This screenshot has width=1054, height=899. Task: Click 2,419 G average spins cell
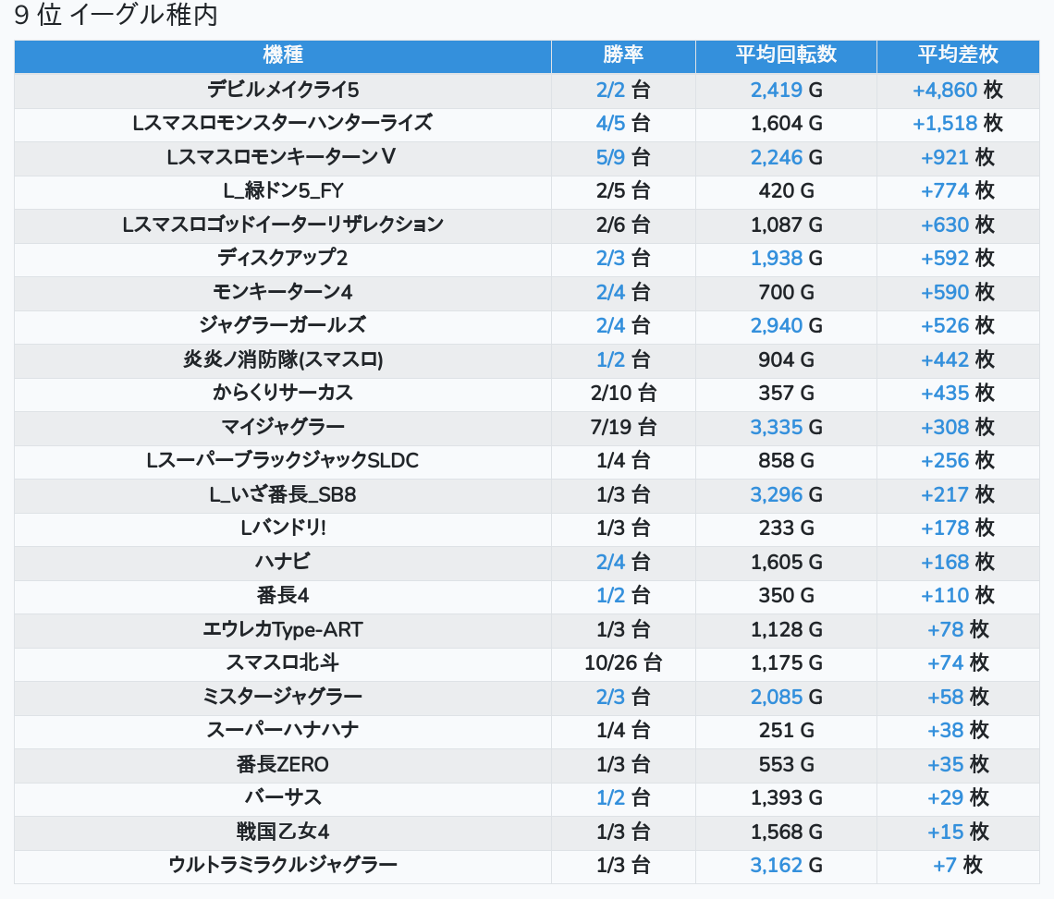[786, 90]
